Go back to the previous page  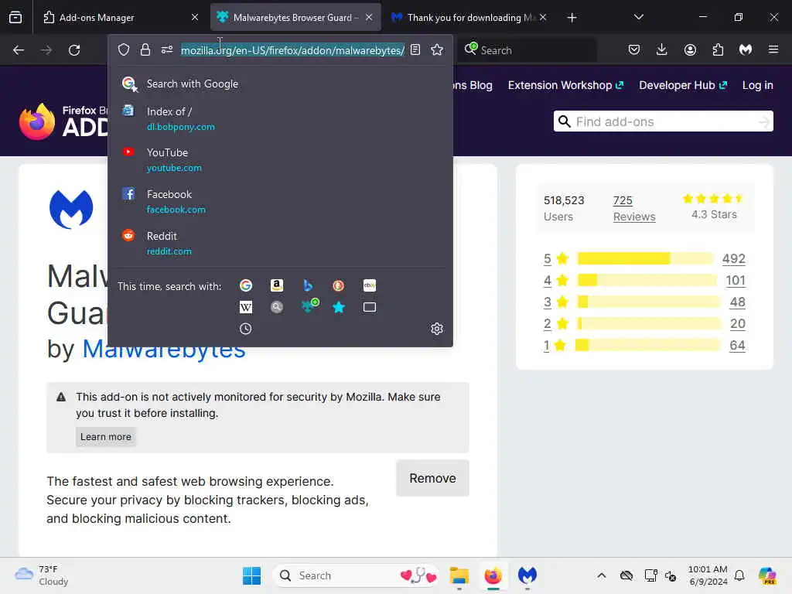(19, 50)
